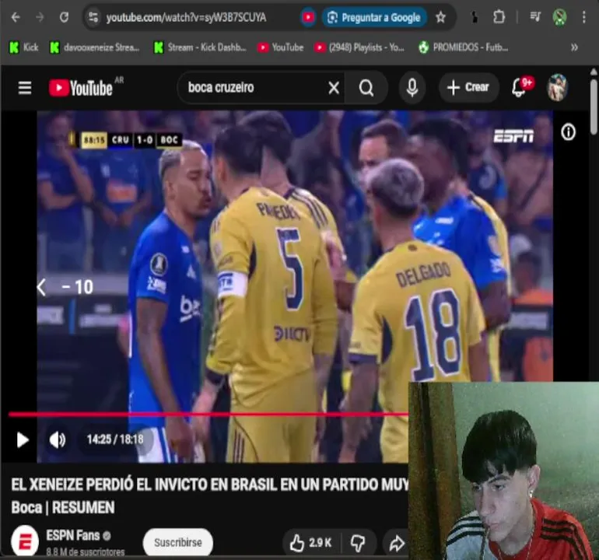Open the (2948) Playlists bookmark
599x560 pixels.
[x=359, y=47]
